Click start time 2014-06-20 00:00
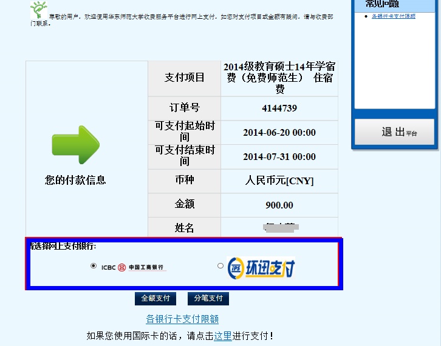The height and width of the screenshot is (346, 441). tap(279, 133)
